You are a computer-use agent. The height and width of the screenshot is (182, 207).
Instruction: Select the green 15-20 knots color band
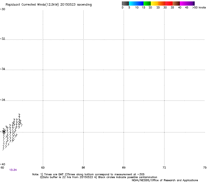pos(147,3)
